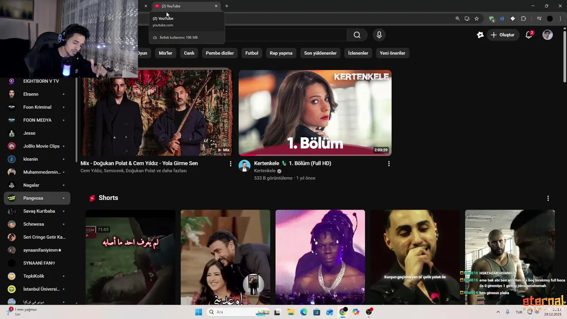Open TepkiKolik subscription channel

pyautogui.click(x=37, y=276)
